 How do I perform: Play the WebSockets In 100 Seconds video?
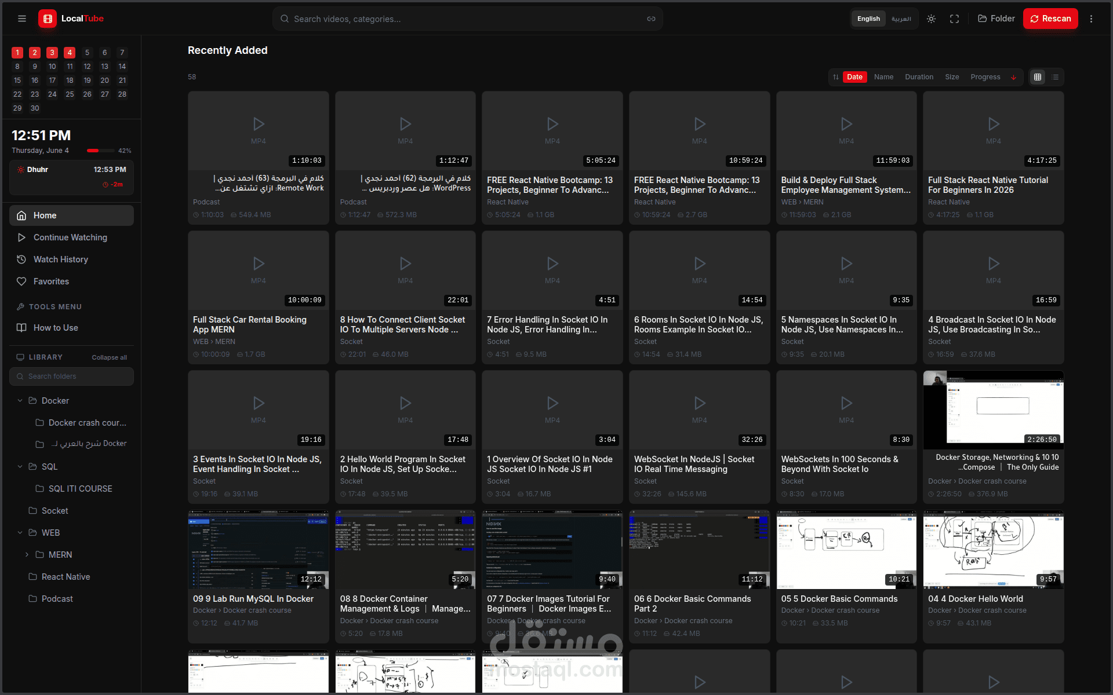tap(846, 411)
